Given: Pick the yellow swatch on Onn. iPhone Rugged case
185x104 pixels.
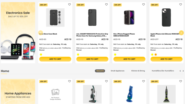Looking at the screenshot, I should (x=115, y=55).
